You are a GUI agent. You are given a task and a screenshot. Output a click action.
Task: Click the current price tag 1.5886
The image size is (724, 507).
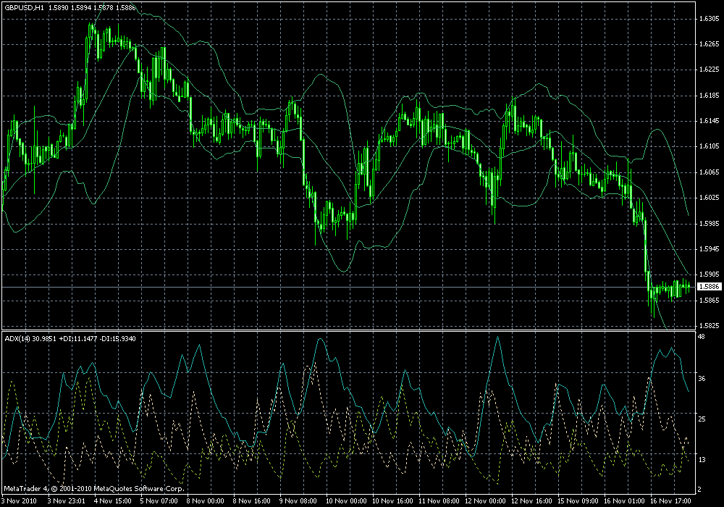pos(710,287)
